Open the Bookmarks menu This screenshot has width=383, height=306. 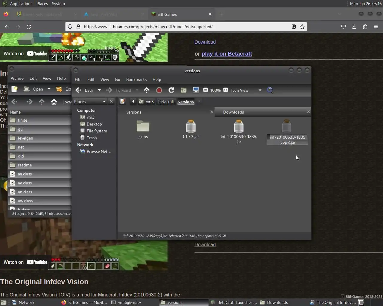pyautogui.click(x=136, y=79)
